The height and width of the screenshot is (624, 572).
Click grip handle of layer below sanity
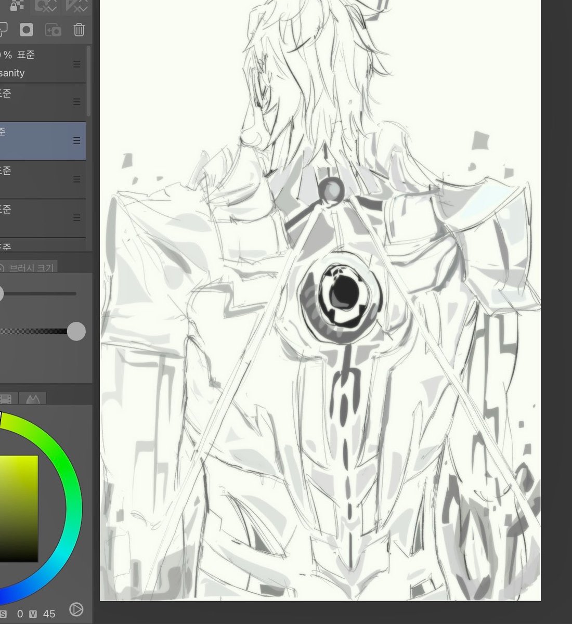point(76,102)
